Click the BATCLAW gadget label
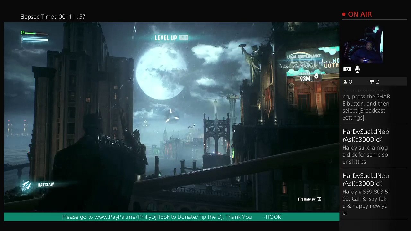 click(46, 185)
